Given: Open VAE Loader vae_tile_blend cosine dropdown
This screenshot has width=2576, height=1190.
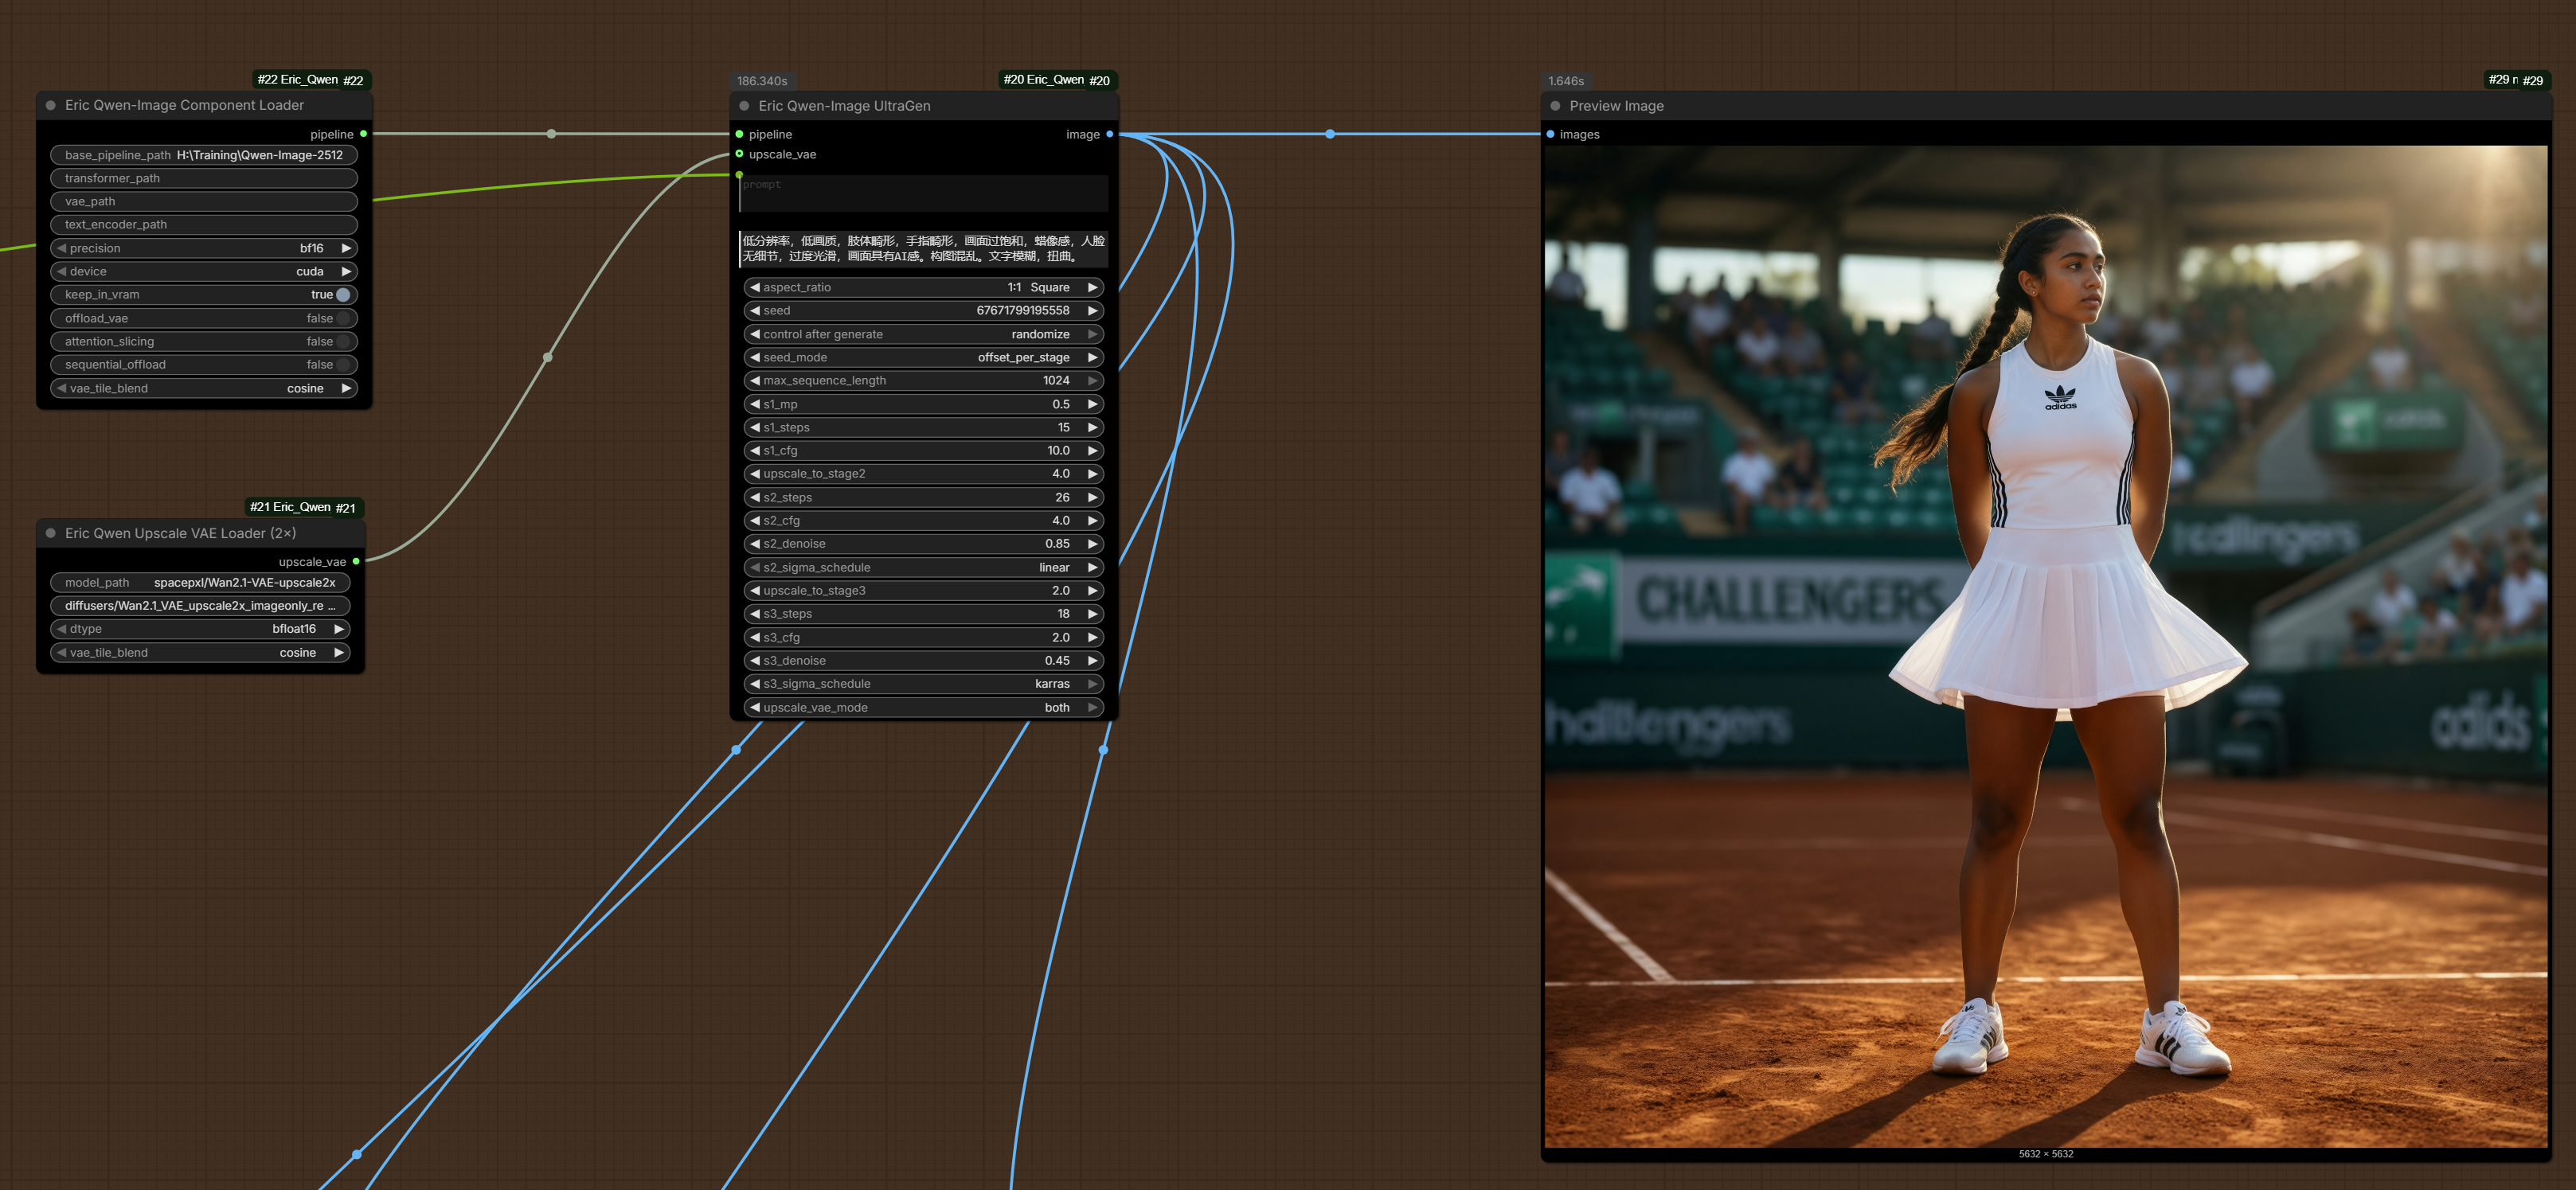Looking at the screenshot, I should pos(200,653).
